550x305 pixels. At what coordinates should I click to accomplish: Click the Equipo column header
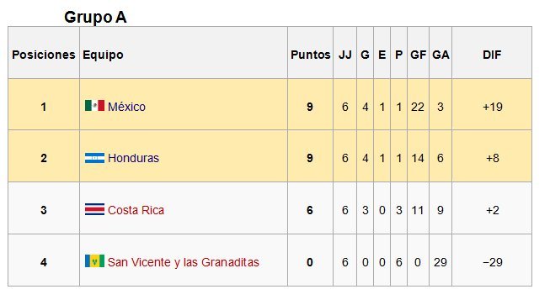pyautogui.click(x=103, y=55)
